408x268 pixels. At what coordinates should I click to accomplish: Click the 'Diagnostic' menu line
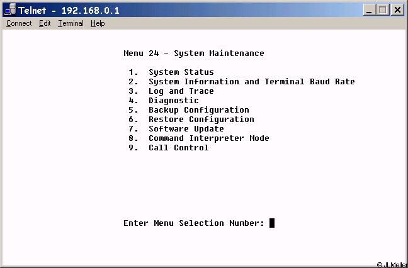pos(164,100)
